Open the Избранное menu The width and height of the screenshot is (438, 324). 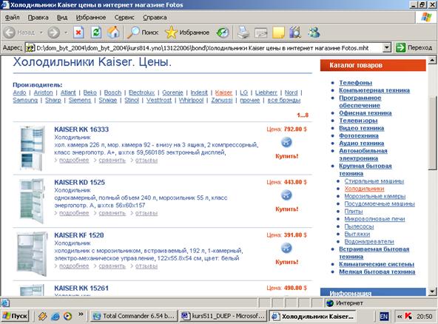(x=91, y=17)
